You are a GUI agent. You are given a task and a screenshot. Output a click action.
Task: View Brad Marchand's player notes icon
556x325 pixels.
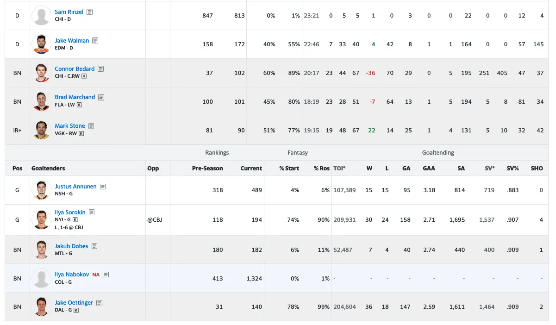click(x=101, y=97)
